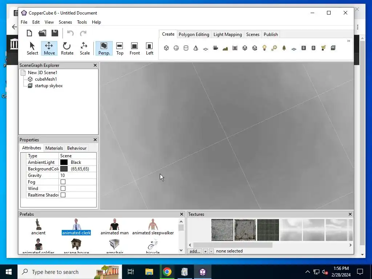
Task: Create a skybox with the picture cube icon
Action: [333, 48]
